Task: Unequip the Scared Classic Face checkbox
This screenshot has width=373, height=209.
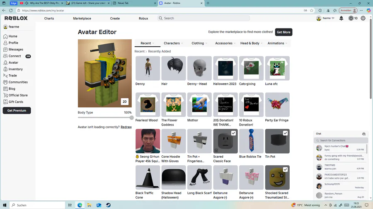Action: (x=233, y=133)
